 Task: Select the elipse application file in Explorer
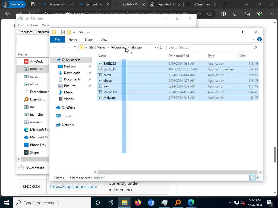pyautogui.click(x=108, y=81)
